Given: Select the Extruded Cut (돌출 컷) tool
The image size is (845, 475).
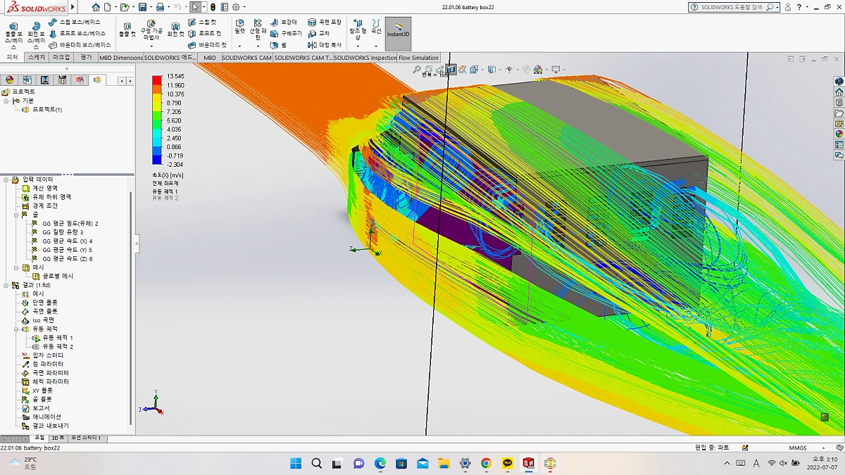Looking at the screenshot, I should (127, 29).
